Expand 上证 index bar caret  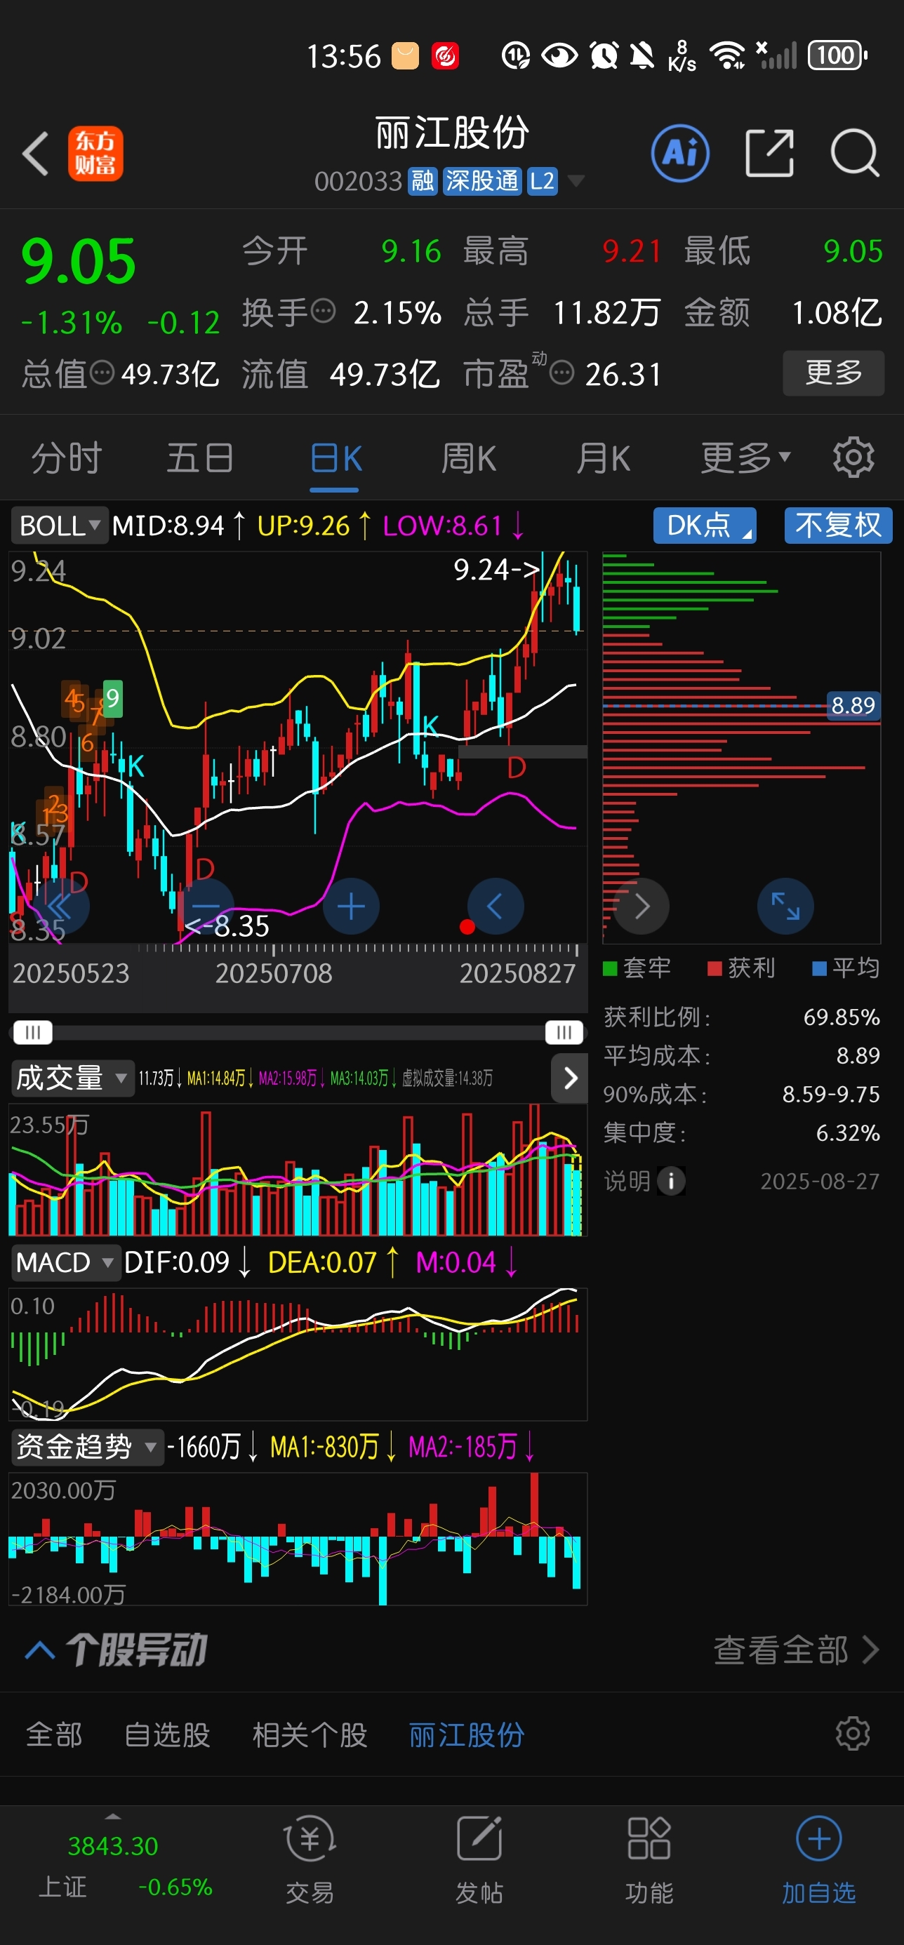click(112, 1816)
